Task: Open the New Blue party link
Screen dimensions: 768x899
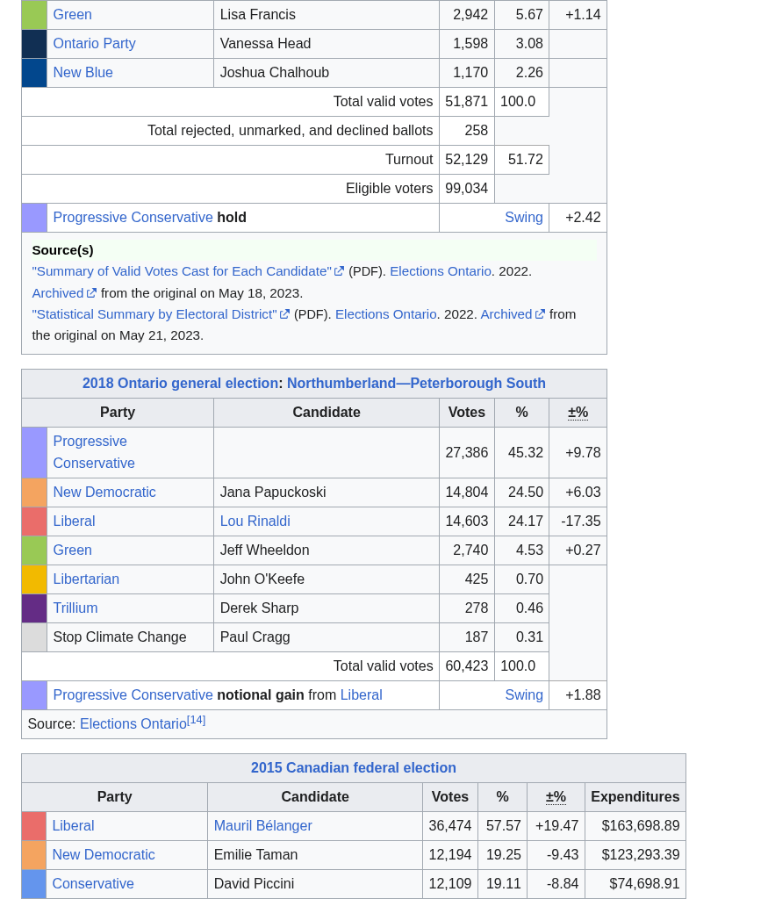Action: pos(83,73)
